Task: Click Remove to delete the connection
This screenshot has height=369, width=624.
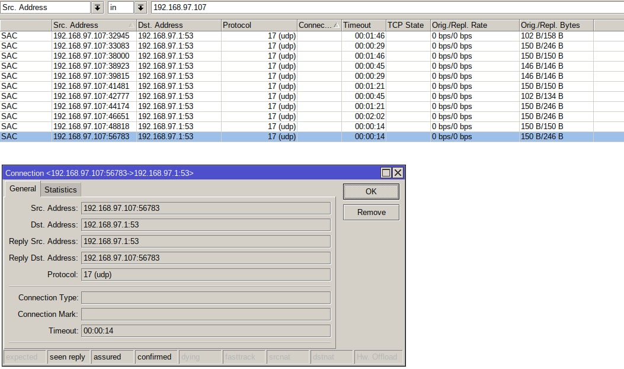Action: pyautogui.click(x=371, y=212)
